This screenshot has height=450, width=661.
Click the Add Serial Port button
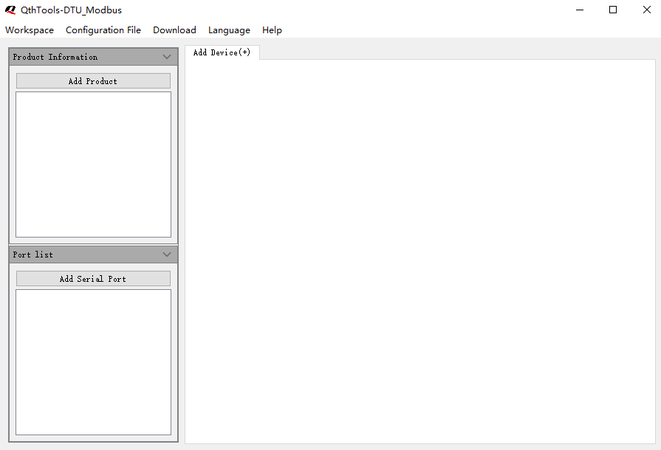93,279
